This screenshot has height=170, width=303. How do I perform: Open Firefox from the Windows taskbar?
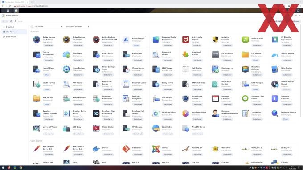9,168
